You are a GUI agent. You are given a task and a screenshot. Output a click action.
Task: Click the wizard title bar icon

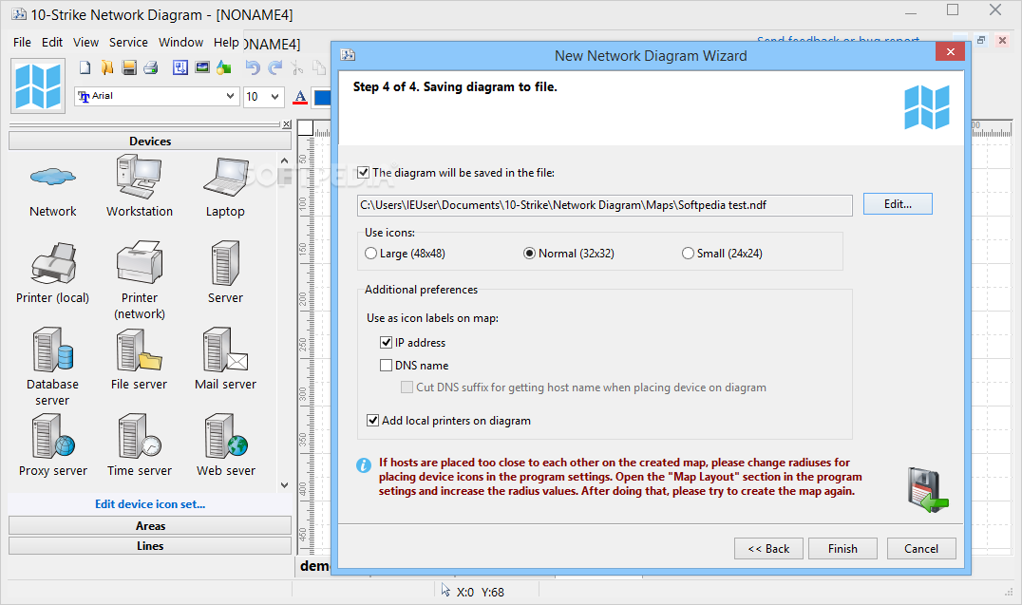(x=349, y=55)
